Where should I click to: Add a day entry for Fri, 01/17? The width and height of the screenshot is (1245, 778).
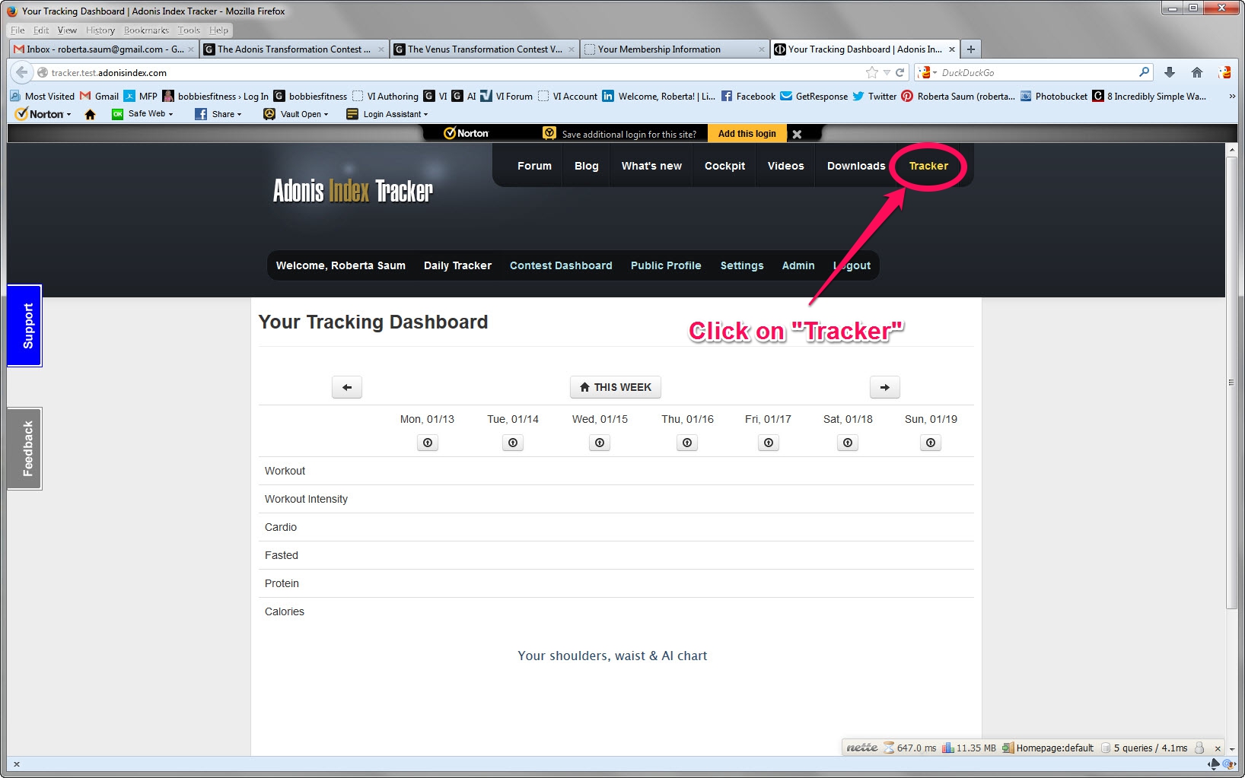(769, 443)
